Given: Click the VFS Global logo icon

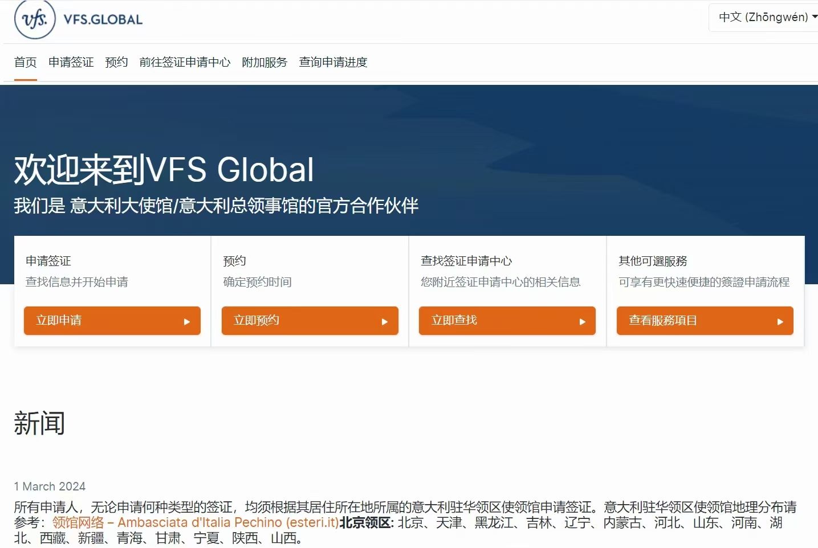Looking at the screenshot, I should coord(35,19).
